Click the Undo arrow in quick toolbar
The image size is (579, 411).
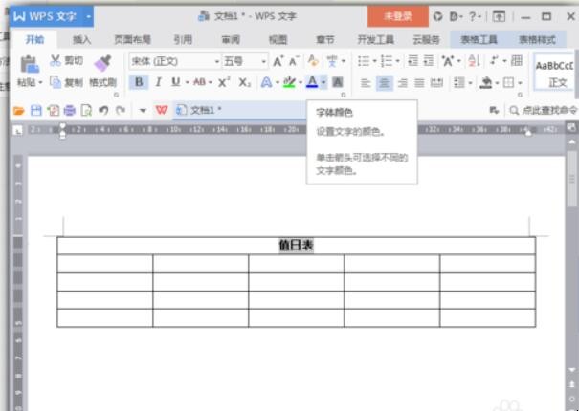pos(102,110)
